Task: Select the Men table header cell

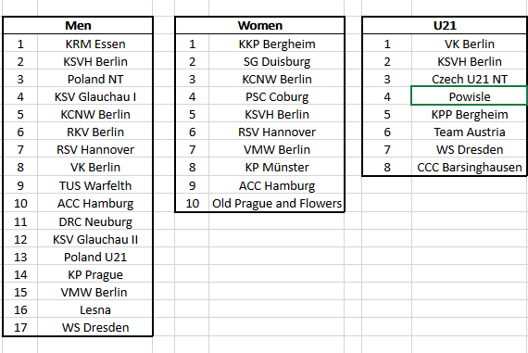Action: click(78, 25)
